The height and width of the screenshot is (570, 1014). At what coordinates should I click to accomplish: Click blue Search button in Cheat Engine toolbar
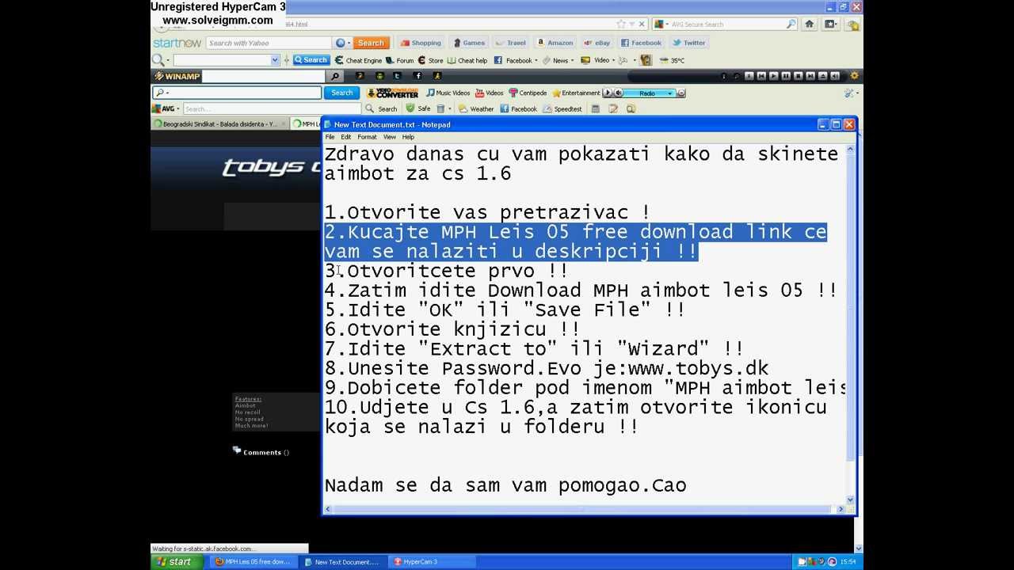pos(311,60)
